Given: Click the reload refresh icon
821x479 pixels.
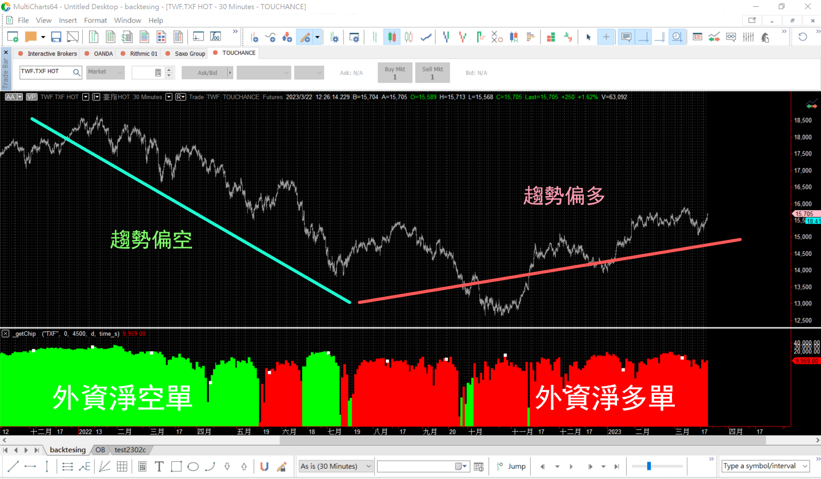Looking at the screenshot, I should tap(803, 37).
